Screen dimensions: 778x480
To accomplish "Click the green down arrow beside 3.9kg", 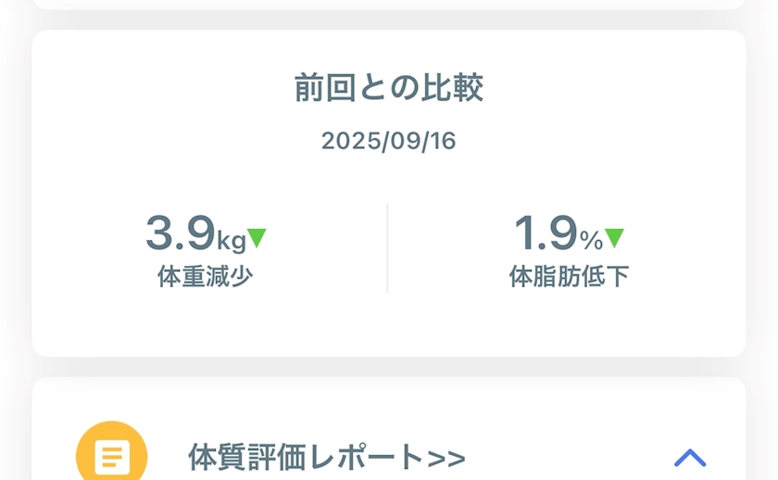I will [x=257, y=238].
